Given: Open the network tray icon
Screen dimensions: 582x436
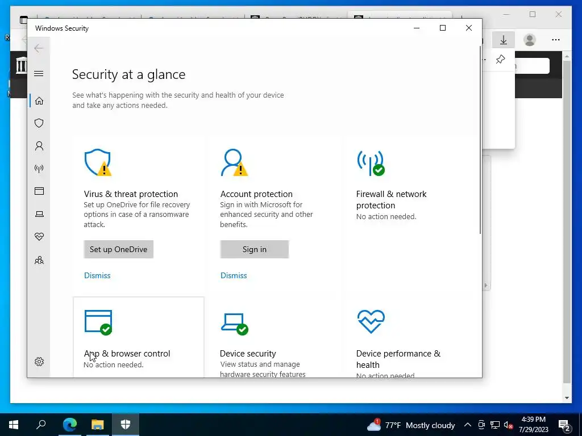Looking at the screenshot, I should click(495, 425).
